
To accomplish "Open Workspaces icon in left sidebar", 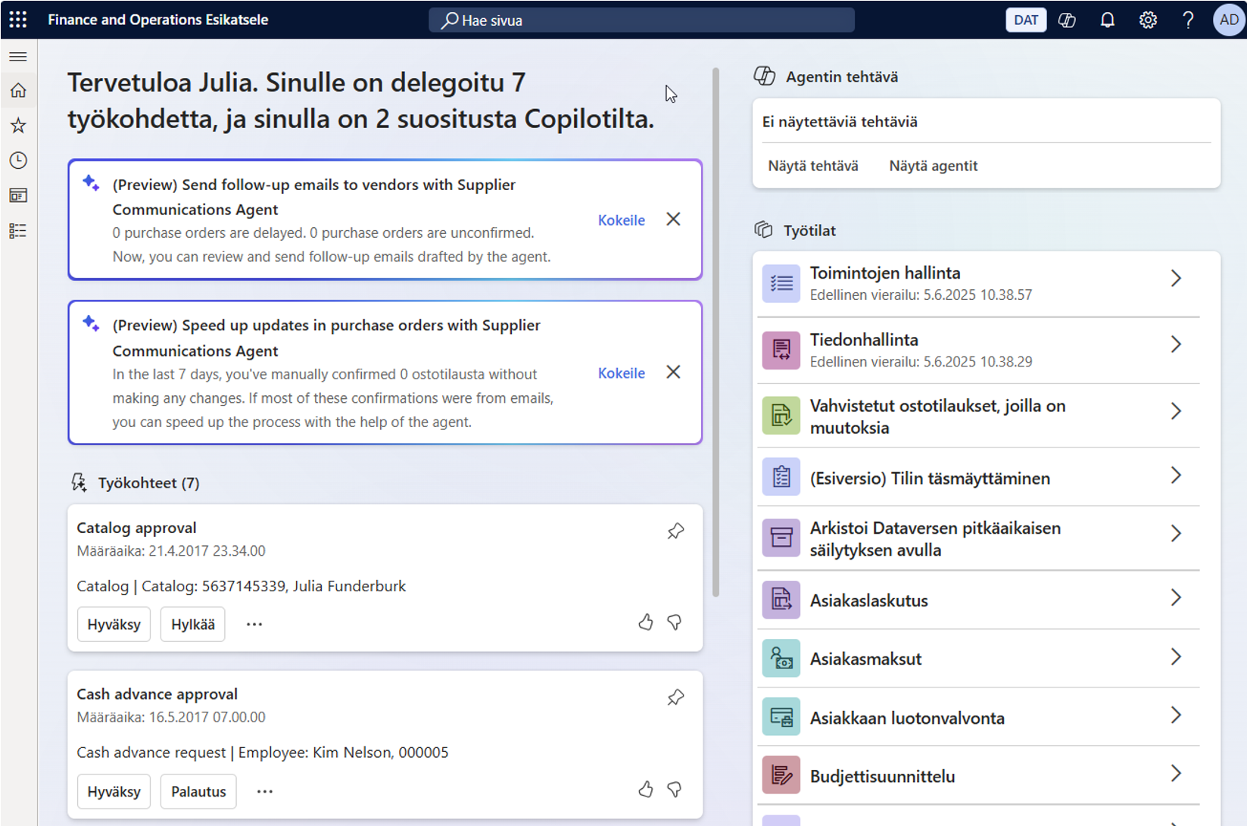I will click(x=18, y=195).
